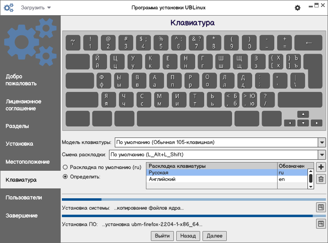The height and width of the screenshot is (243, 328).
Task: Open the system installation log icon
Action: pyautogui.click(x=321, y=207)
